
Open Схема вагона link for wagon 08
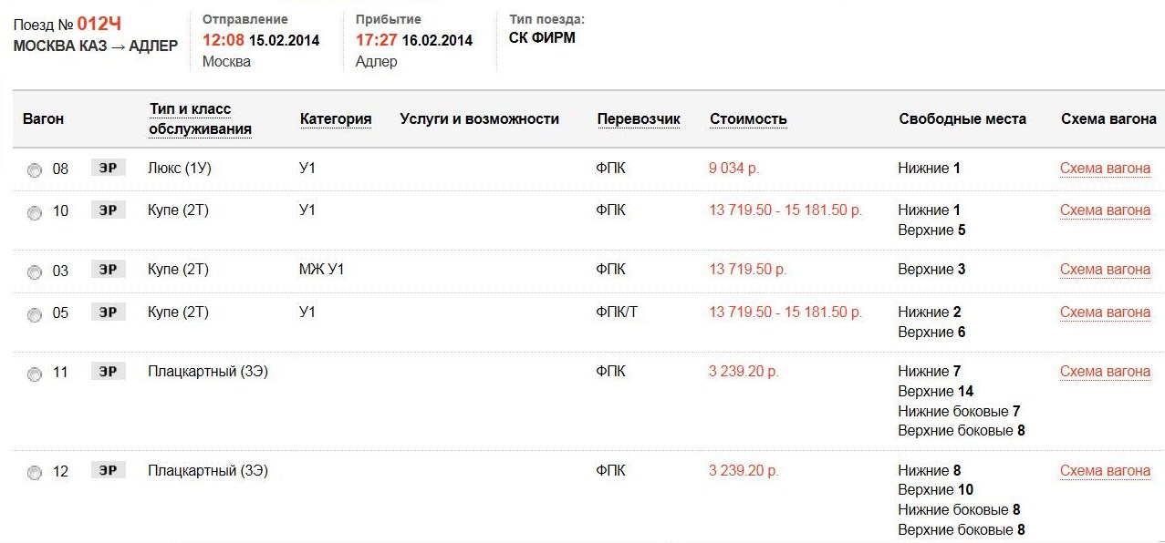click(1105, 169)
